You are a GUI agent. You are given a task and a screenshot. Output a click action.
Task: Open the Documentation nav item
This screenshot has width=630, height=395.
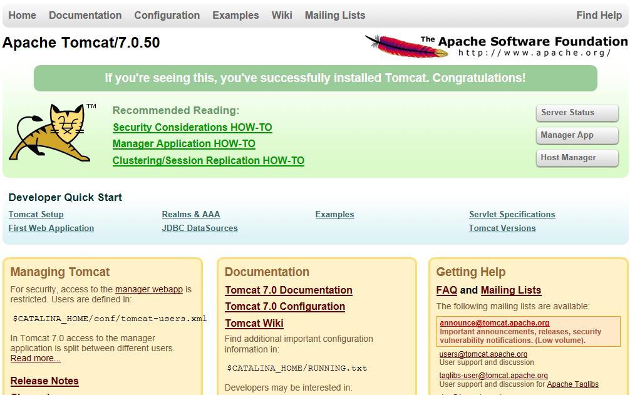pyautogui.click(x=85, y=15)
